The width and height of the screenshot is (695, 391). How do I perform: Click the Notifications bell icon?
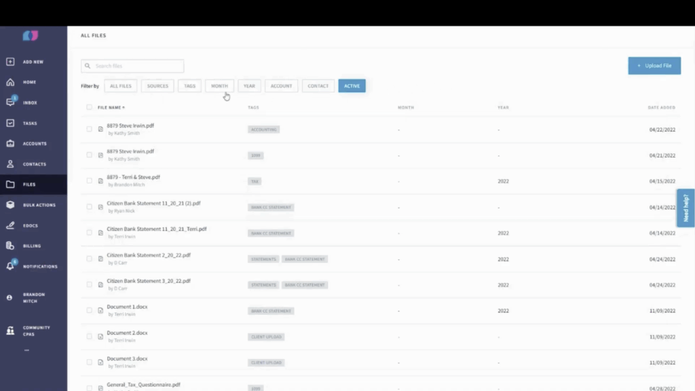[x=10, y=266]
